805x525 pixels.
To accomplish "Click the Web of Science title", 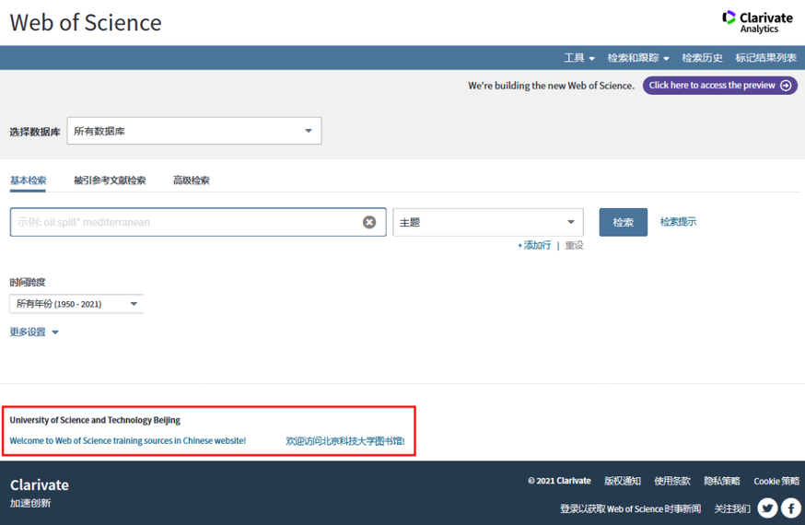I will [x=86, y=23].
